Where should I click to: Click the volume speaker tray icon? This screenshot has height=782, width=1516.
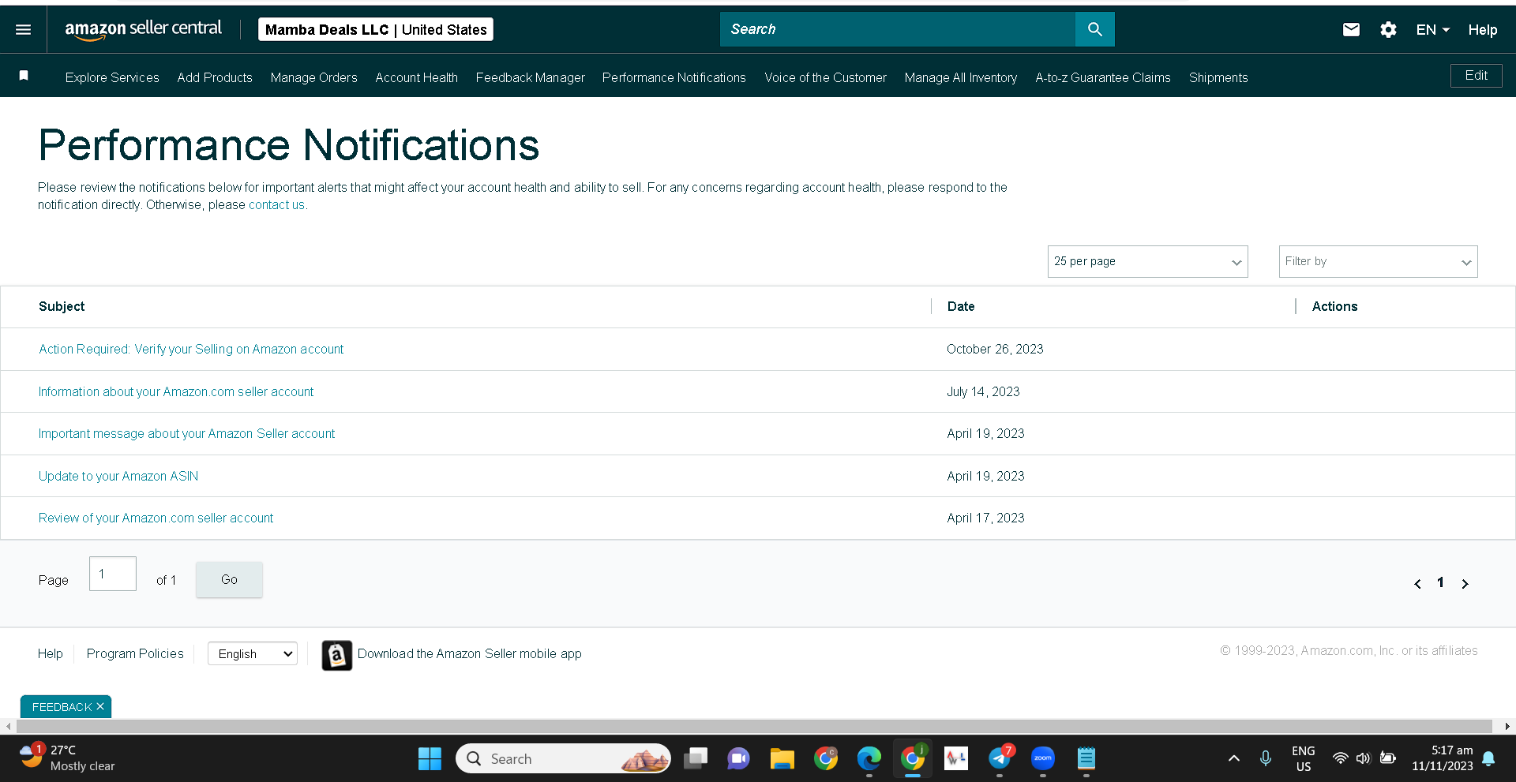[x=1363, y=759]
